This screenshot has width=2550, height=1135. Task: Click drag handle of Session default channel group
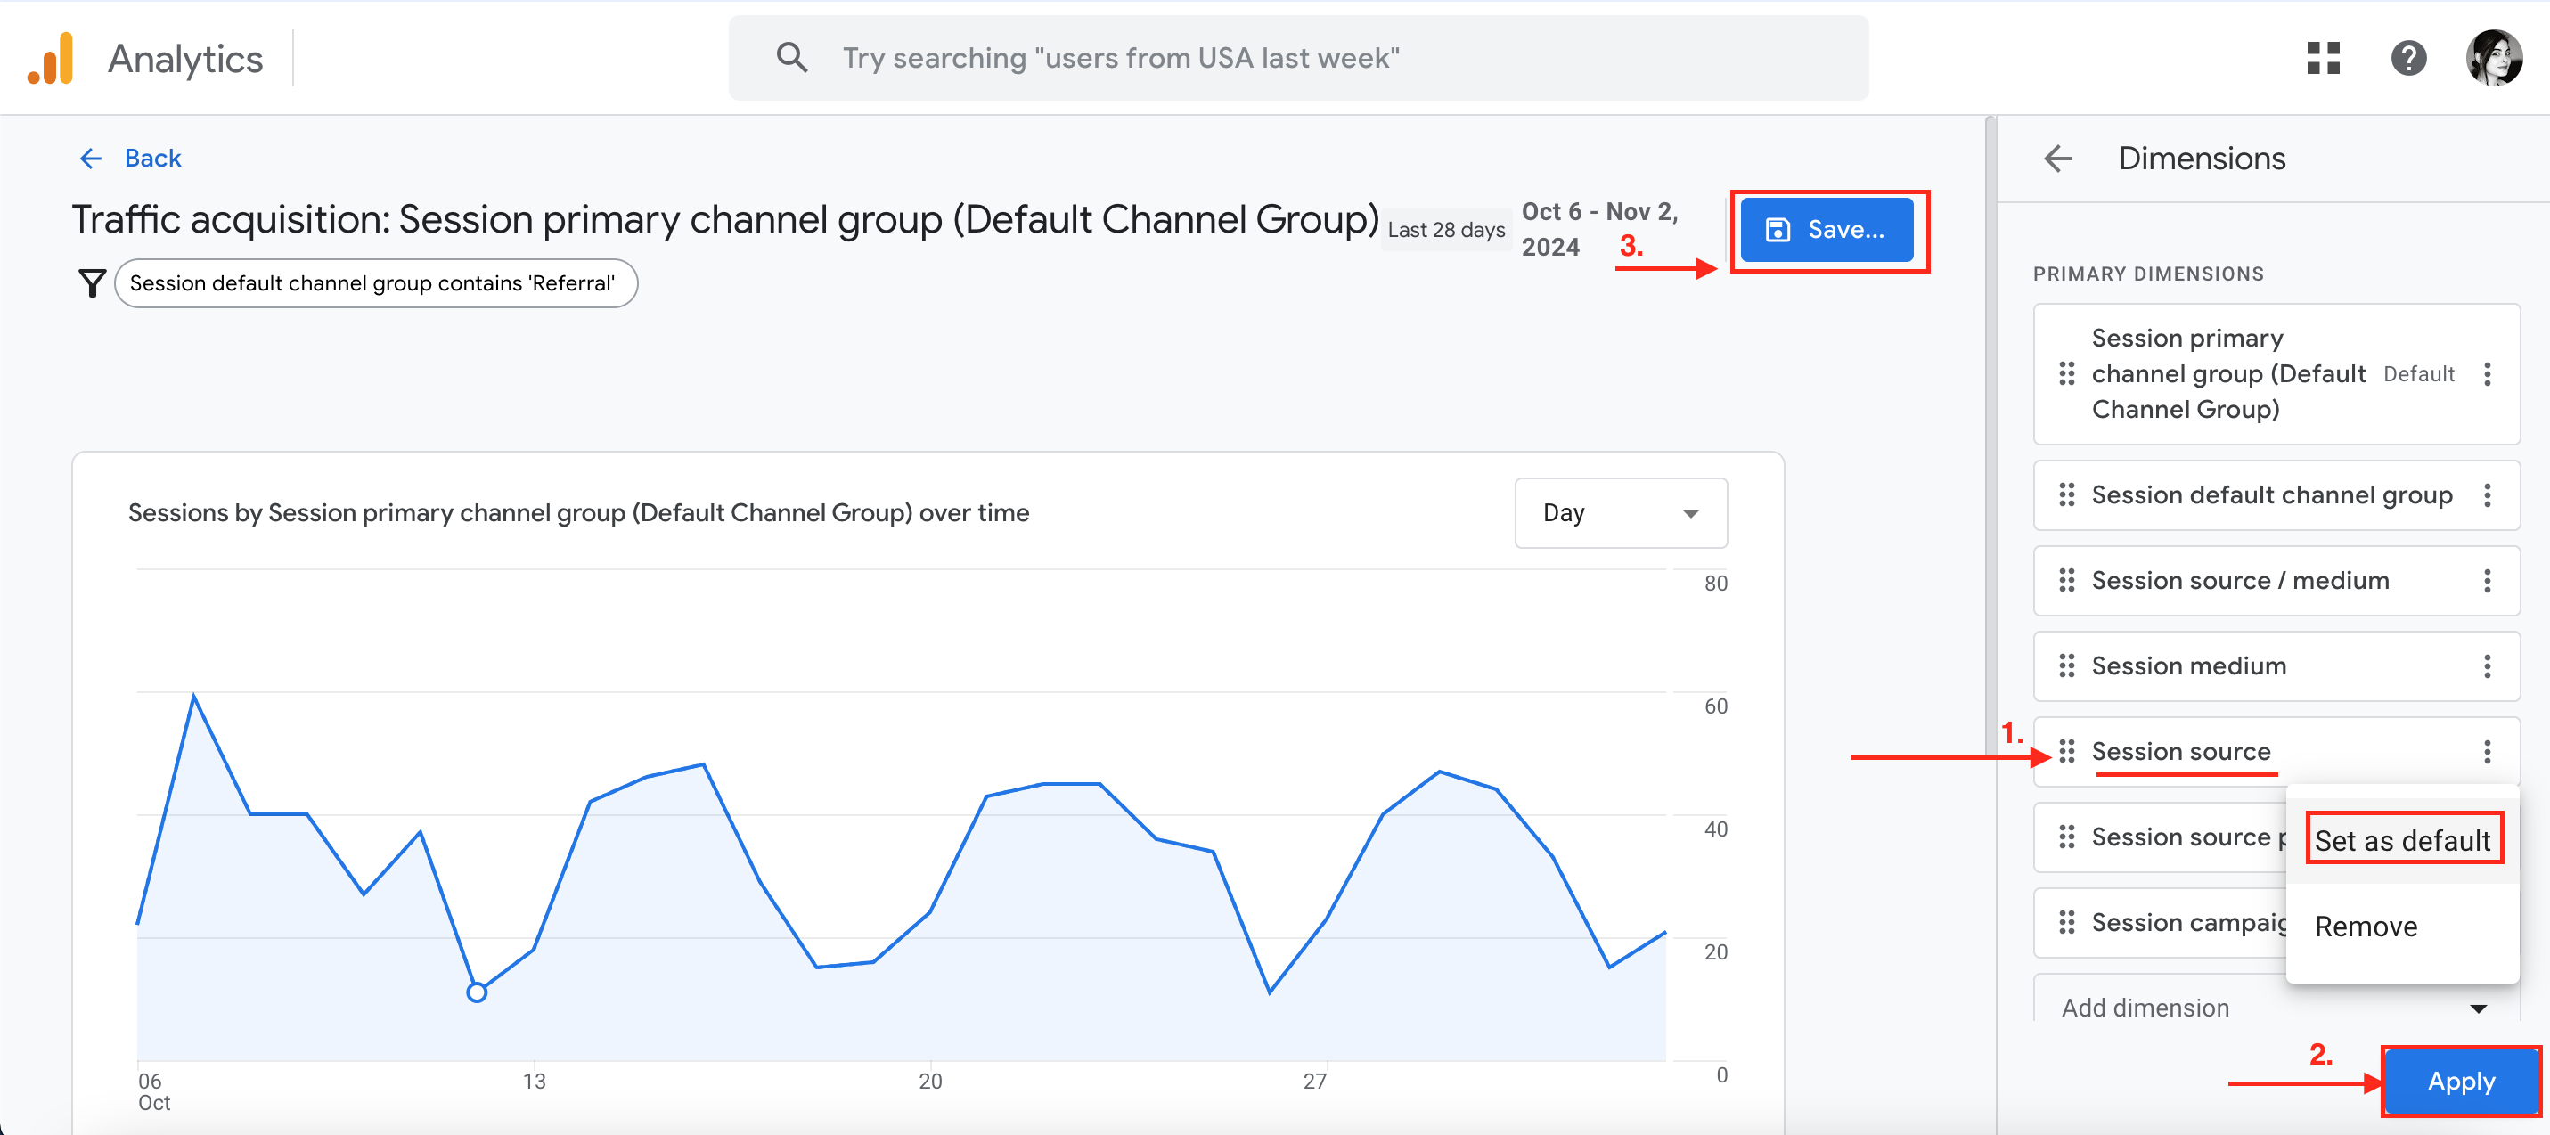pyautogui.click(x=2066, y=494)
